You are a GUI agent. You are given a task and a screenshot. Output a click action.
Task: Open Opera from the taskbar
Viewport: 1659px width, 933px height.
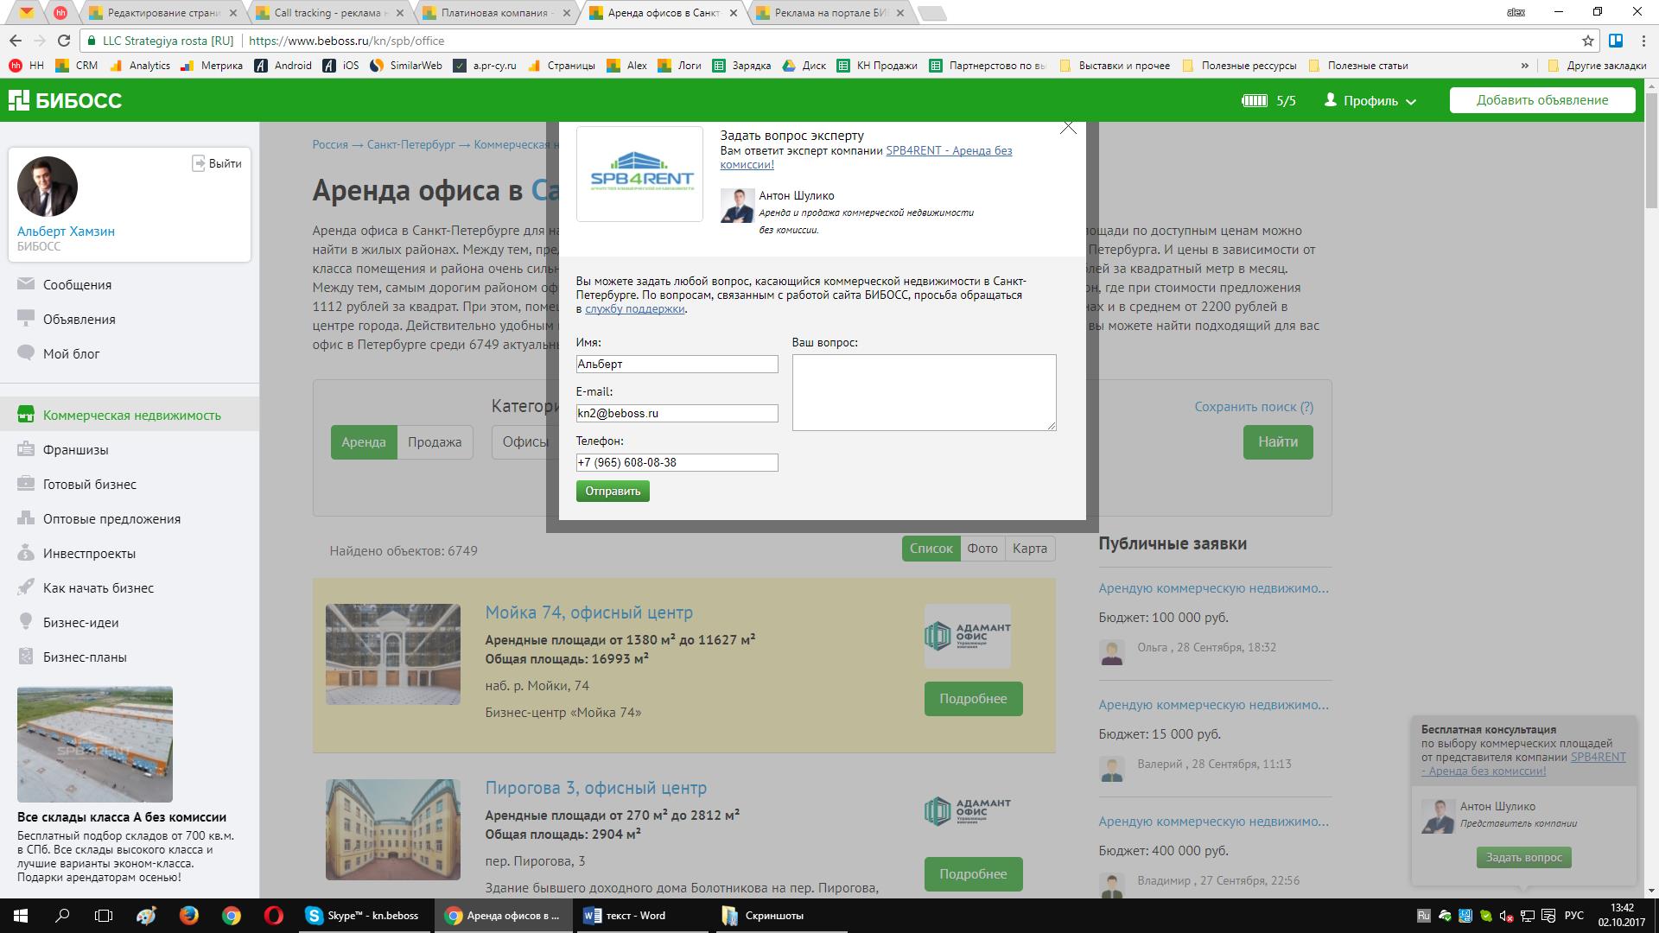[273, 916]
